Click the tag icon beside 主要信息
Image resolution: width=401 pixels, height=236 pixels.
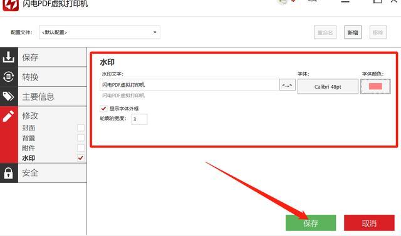[8, 96]
